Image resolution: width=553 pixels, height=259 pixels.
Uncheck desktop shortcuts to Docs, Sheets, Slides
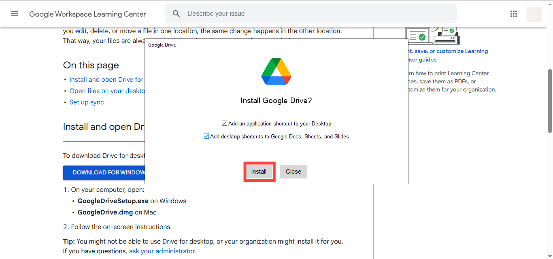[206, 136]
